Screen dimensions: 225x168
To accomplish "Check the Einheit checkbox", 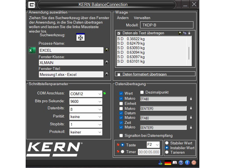I will (x=121, y=103).
